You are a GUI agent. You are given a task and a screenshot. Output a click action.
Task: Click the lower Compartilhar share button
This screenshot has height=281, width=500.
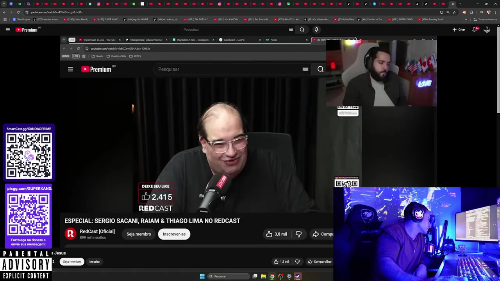(320, 261)
